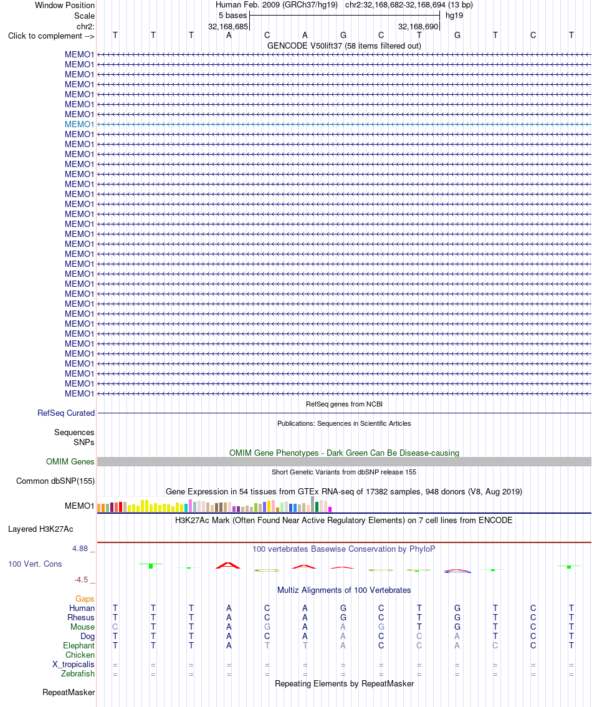Click the SNPs track label

pos(84,442)
